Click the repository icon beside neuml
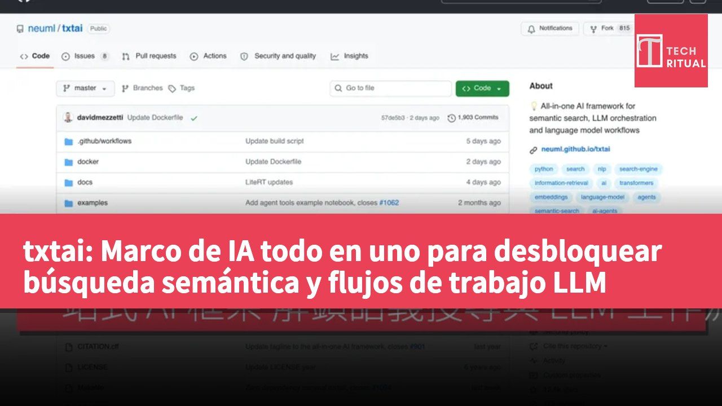This screenshot has height=406, width=722. (x=20, y=29)
